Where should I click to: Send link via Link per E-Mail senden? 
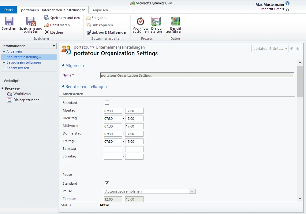(106, 32)
